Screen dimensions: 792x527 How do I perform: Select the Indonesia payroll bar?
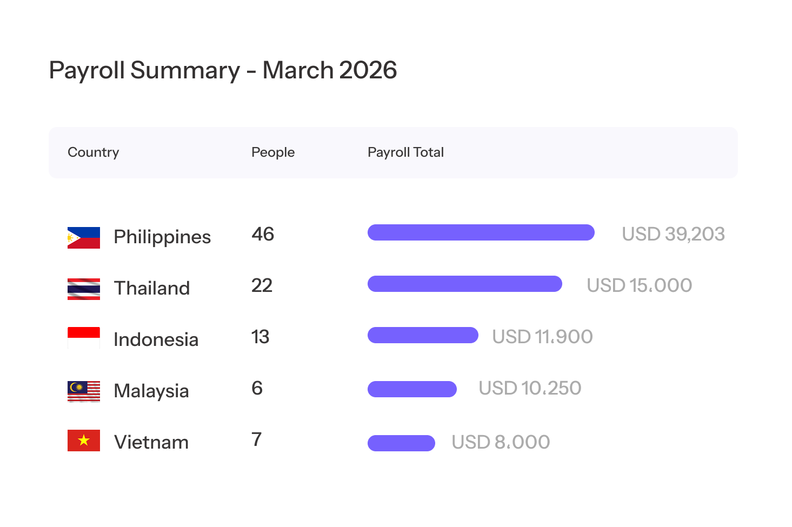[423, 335]
